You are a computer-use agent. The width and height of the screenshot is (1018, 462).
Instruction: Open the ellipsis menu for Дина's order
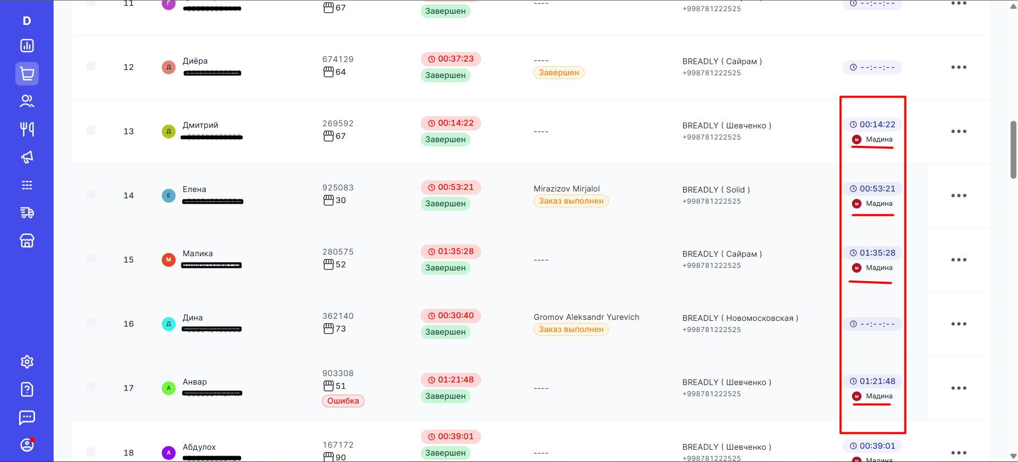pos(958,324)
